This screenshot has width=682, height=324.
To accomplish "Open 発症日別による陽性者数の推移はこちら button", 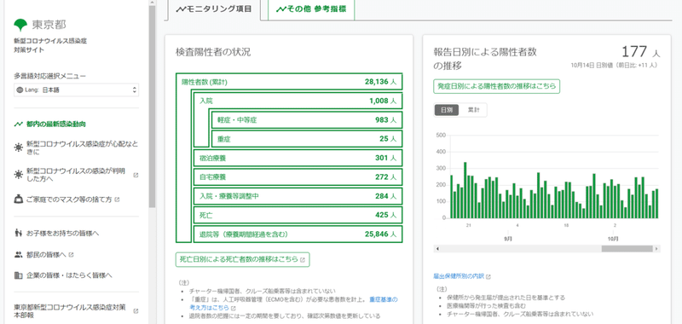I will pyautogui.click(x=497, y=86).
